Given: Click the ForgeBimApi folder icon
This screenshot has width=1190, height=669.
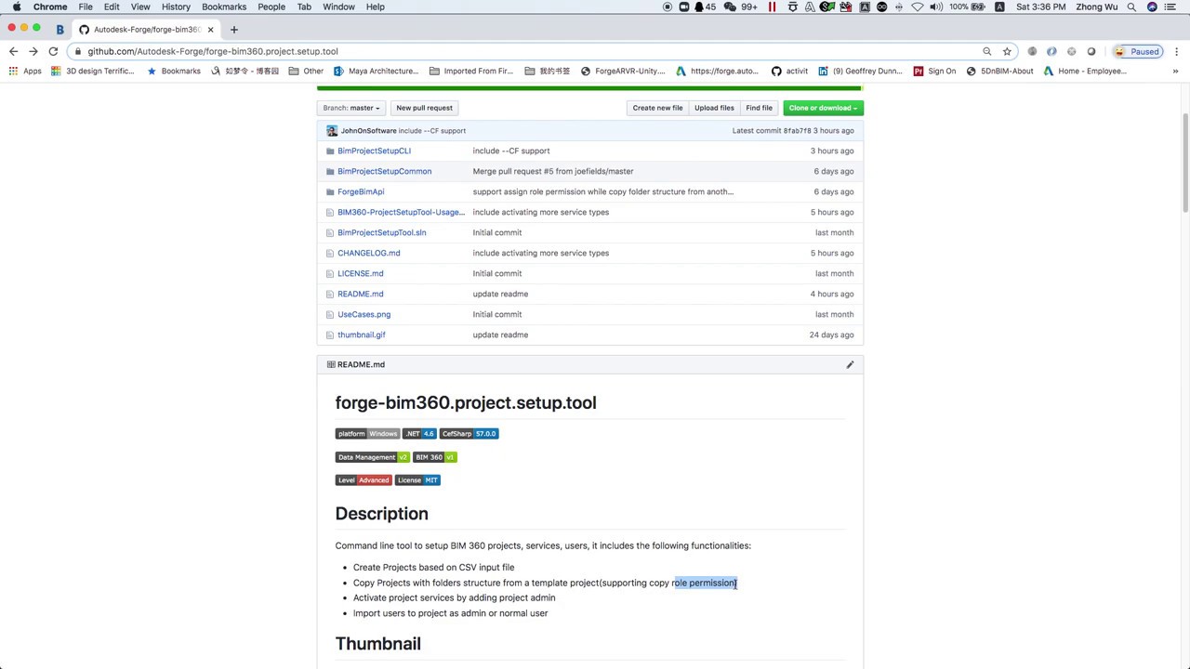Looking at the screenshot, I should [x=330, y=191].
